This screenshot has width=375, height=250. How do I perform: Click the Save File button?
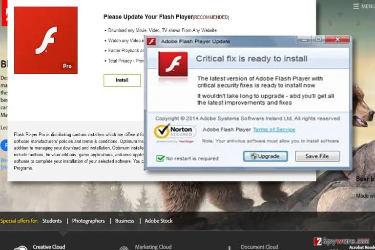click(x=317, y=156)
